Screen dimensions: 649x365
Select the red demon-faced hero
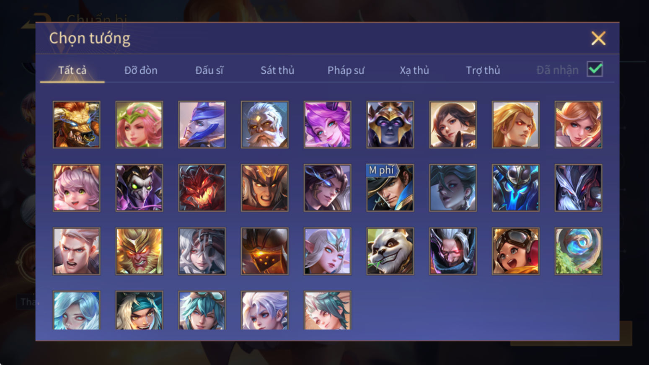pos(202,188)
